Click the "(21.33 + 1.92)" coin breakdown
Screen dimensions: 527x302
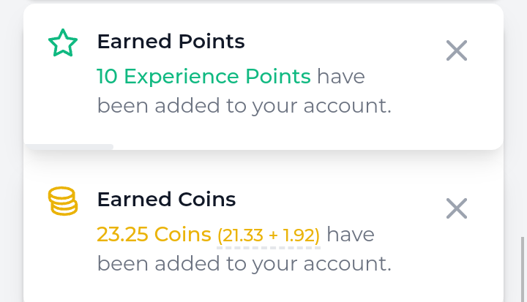coord(269,235)
